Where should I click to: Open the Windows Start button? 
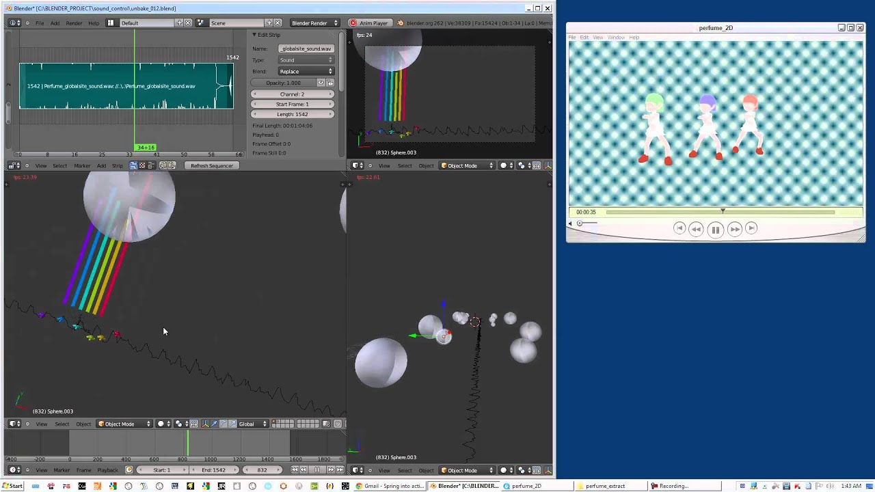[12, 486]
